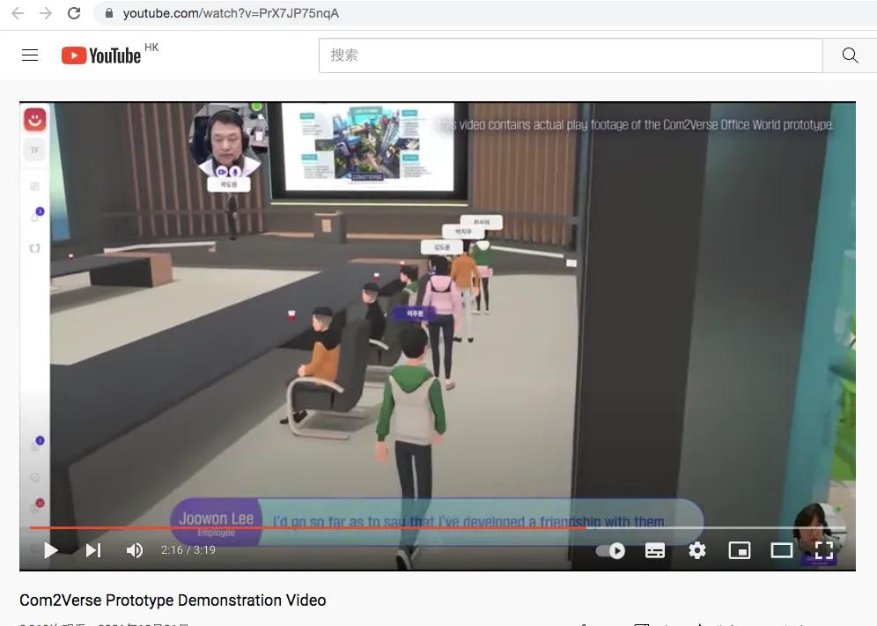Click the 2:16 / 3:19 time display
The image size is (877, 626).
click(188, 550)
